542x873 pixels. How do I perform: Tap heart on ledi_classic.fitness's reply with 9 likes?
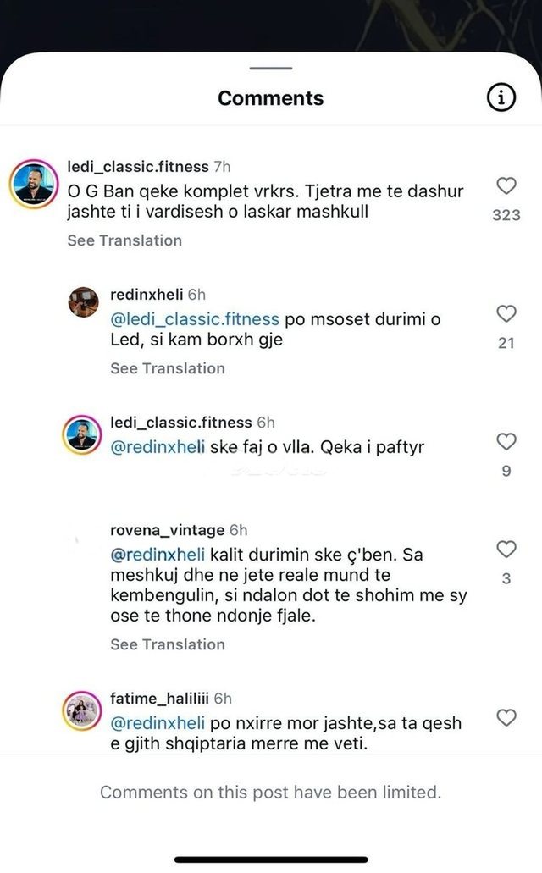(x=506, y=442)
